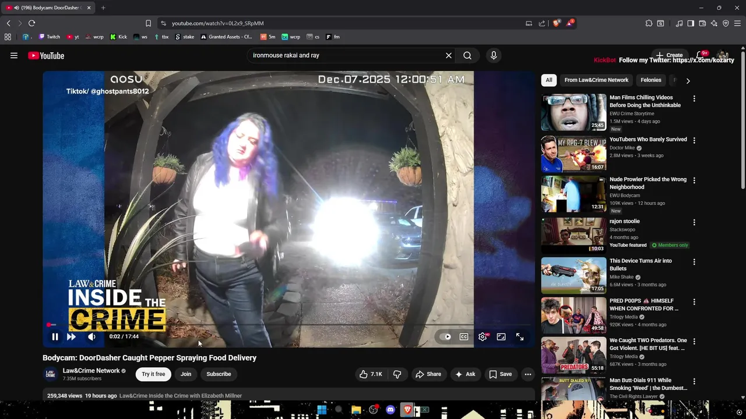Open media control music note icon
Image resolution: width=746 pixels, height=419 pixels.
coord(679,23)
